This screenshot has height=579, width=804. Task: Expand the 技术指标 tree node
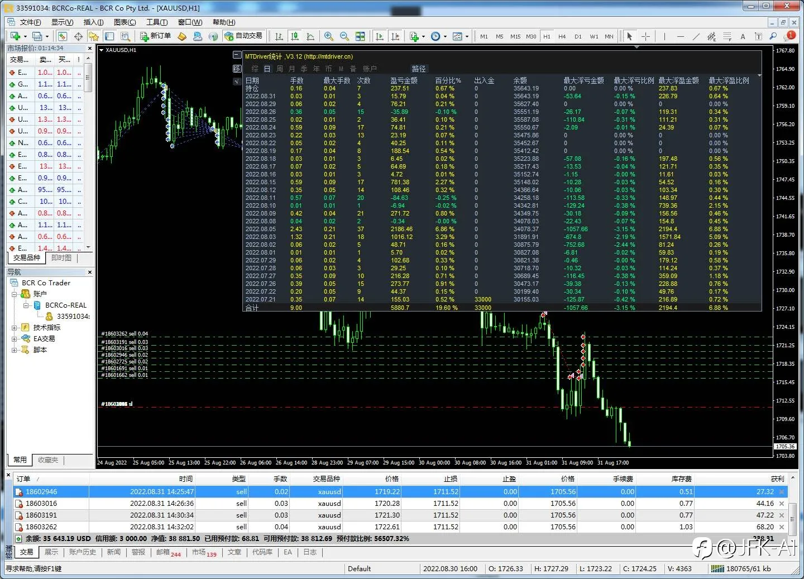point(15,328)
